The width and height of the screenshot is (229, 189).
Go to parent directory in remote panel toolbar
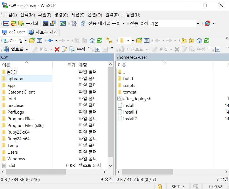coord(184,40)
